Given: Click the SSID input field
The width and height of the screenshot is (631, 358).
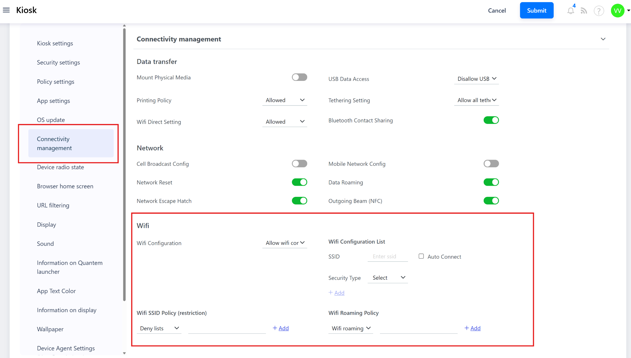Looking at the screenshot, I should (387, 257).
